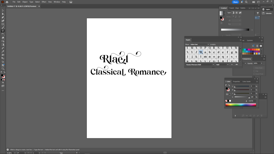Choose the Direct Selection tool

coord(3,14)
